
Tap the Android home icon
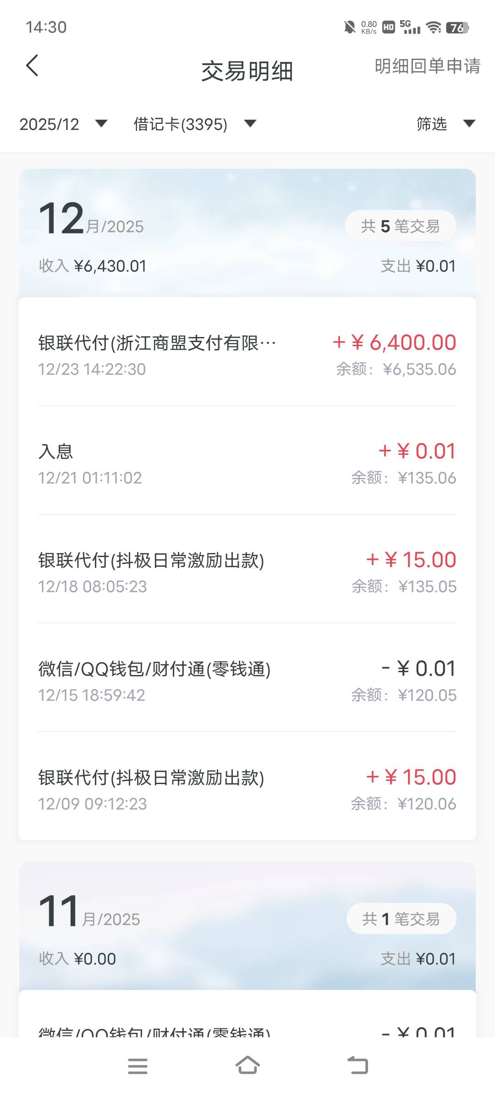[x=247, y=1065]
